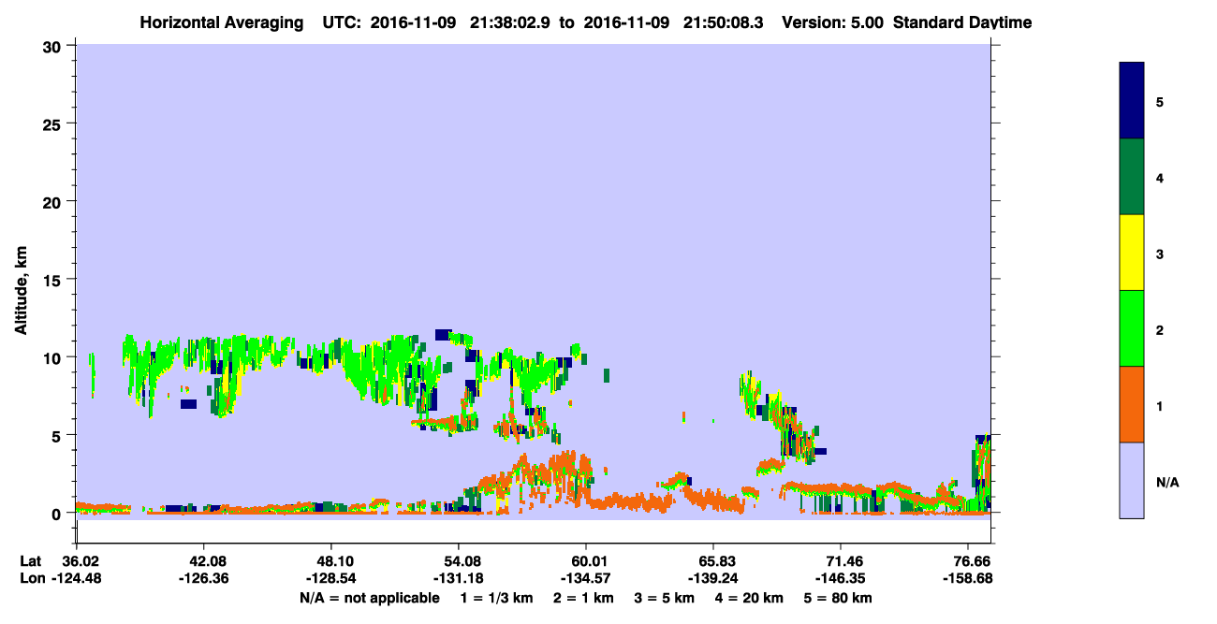Click the '1 = 1/3 km' footnote
The width and height of the screenshot is (1217, 624).
point(496,598)
